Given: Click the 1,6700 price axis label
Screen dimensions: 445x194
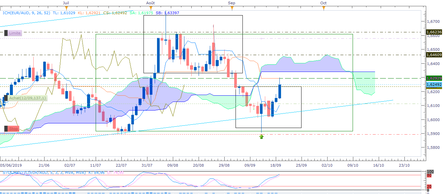Looking at the screenshot, I should [433, 21].
